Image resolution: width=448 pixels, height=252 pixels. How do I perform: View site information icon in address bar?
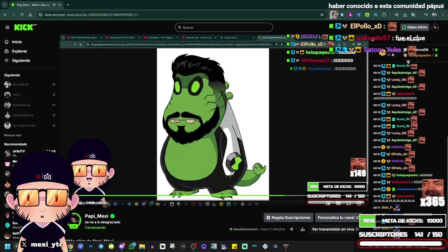40,15
